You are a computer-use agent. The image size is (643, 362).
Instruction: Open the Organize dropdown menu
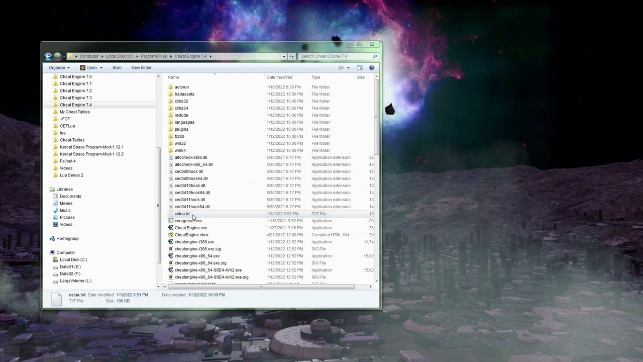pyautogui.click(x=59, y=67)
